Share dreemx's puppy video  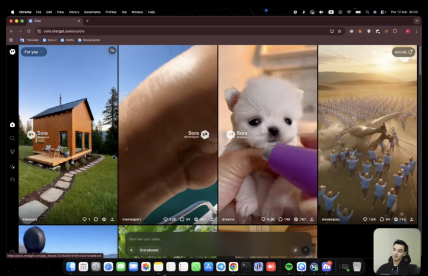pyautogui.click(x=312, y=219)
